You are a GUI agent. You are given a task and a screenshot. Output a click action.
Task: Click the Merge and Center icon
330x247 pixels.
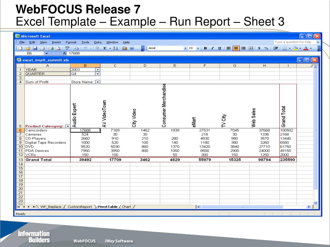(x=250, y=48)
